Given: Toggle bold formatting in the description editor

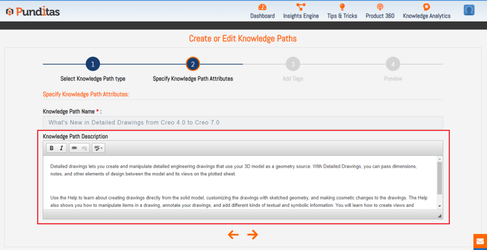Looking at the screenshot, I should point(52,148).
